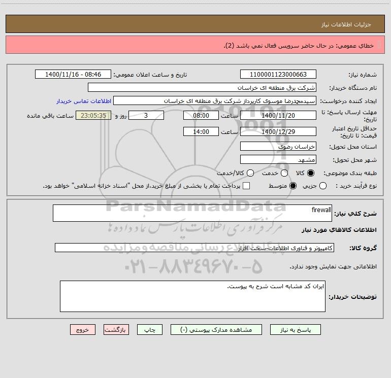Click price validity date 1400/12/29
Image resolution: width=391 pixels, height=378 pixels.
coord(278,131)
